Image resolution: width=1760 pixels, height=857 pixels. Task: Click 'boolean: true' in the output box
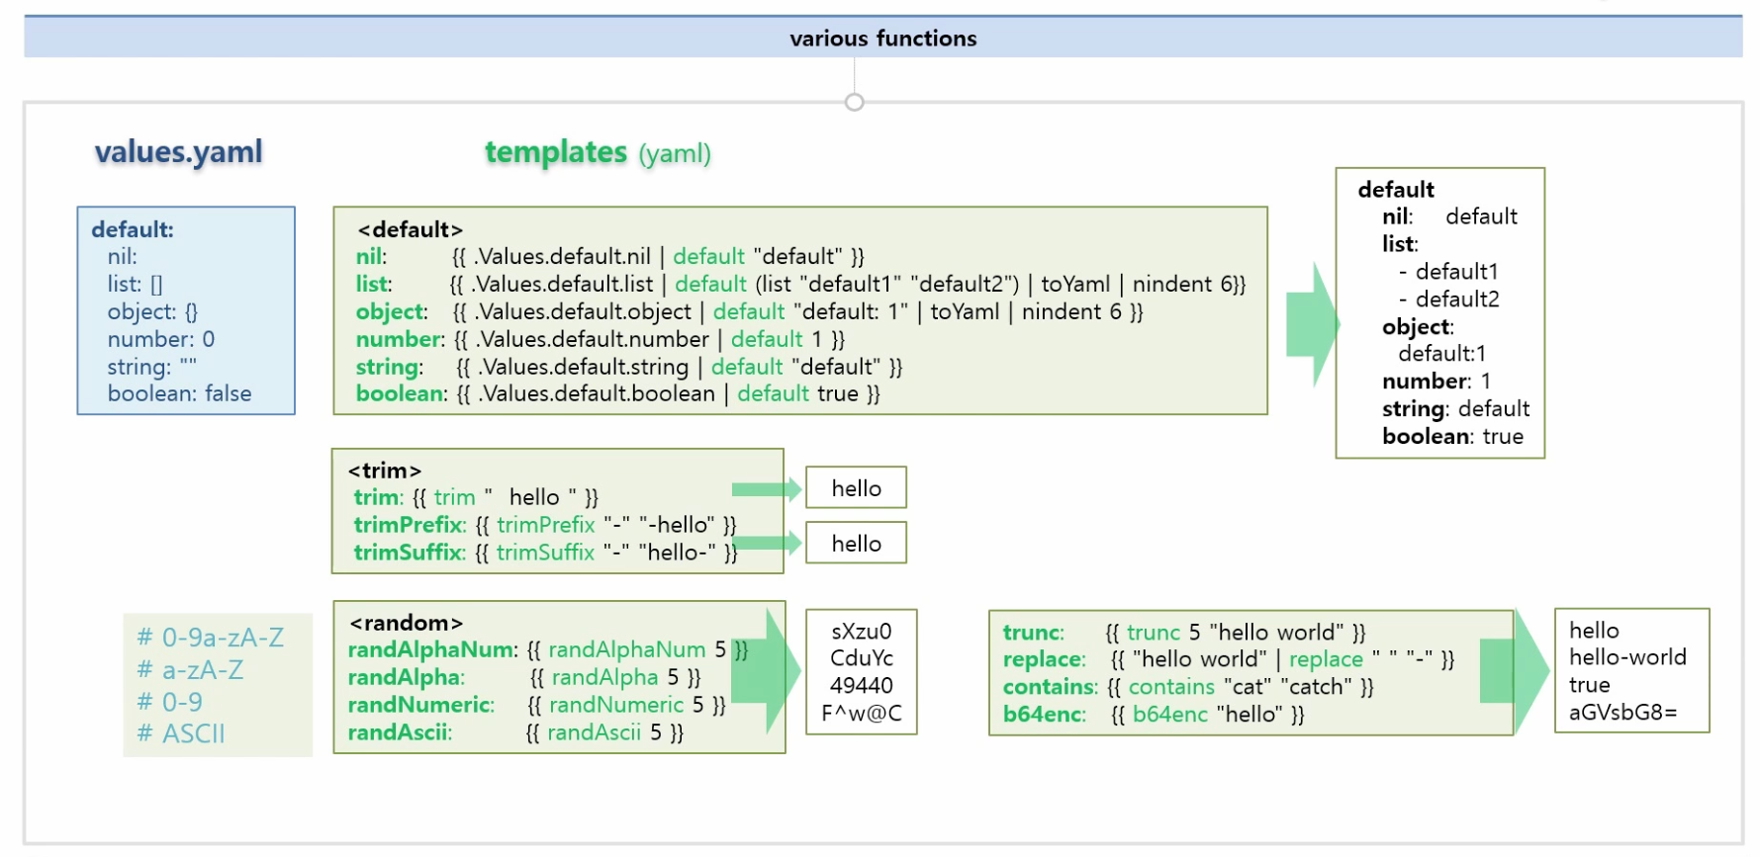point(1452,437)
